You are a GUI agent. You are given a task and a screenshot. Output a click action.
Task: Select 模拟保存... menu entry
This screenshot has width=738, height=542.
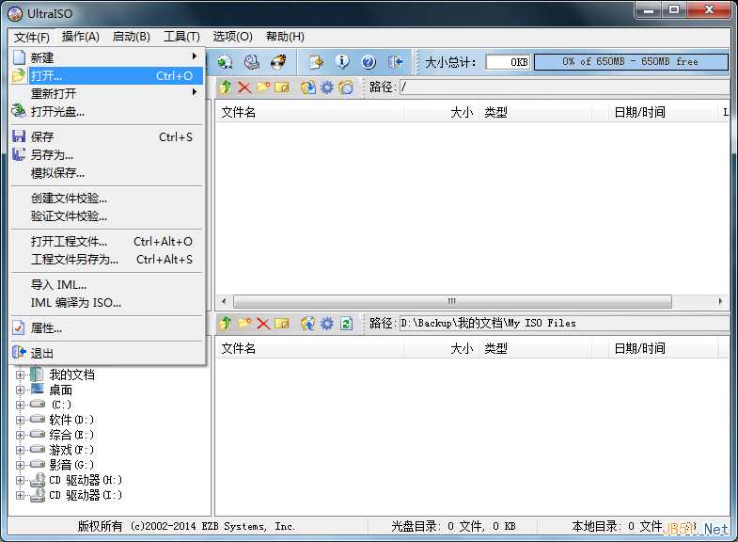[107, 173]
